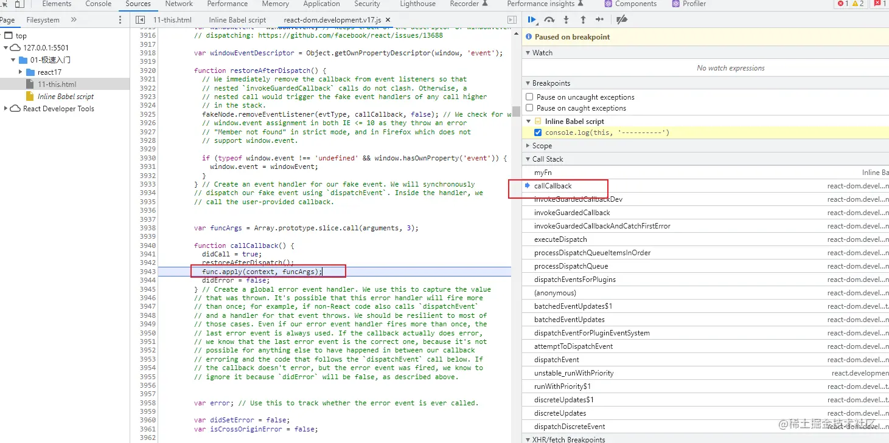Select the discreteUpdates$1 stack frame
Image resolution: width=889 pixels, height=443 pixels.
click(x=706, y=400)
